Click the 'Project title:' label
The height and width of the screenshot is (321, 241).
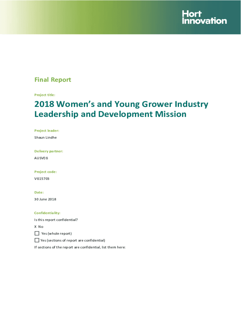(45, 95)
